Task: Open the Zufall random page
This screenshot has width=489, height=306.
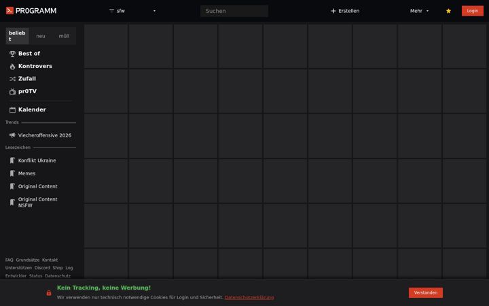Action: tap(27, 79)
